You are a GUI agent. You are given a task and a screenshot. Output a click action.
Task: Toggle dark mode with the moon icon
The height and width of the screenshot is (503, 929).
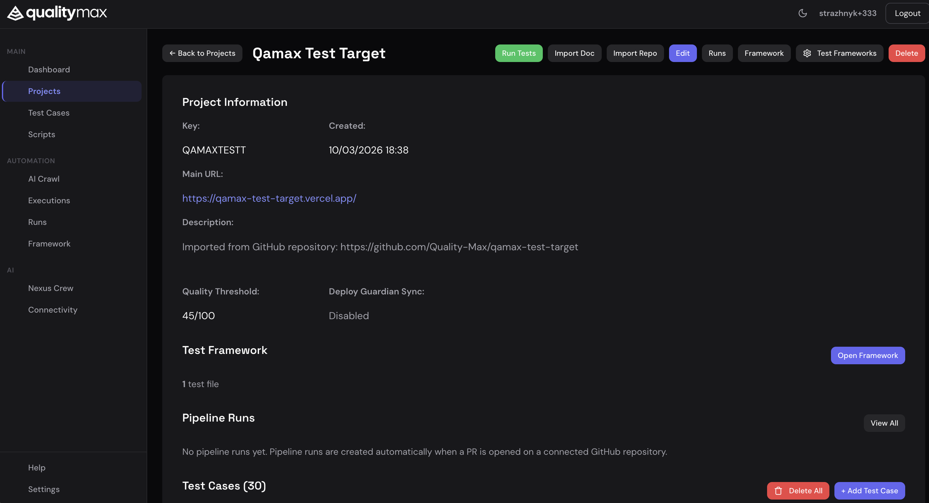[802, 13]
